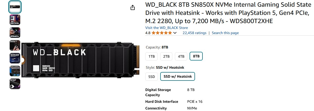
Task: Select the 1TB capacity option
Action: tap(151, 56)
